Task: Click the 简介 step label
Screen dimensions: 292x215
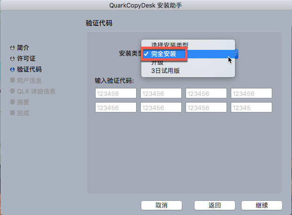Action: (23, 48)
